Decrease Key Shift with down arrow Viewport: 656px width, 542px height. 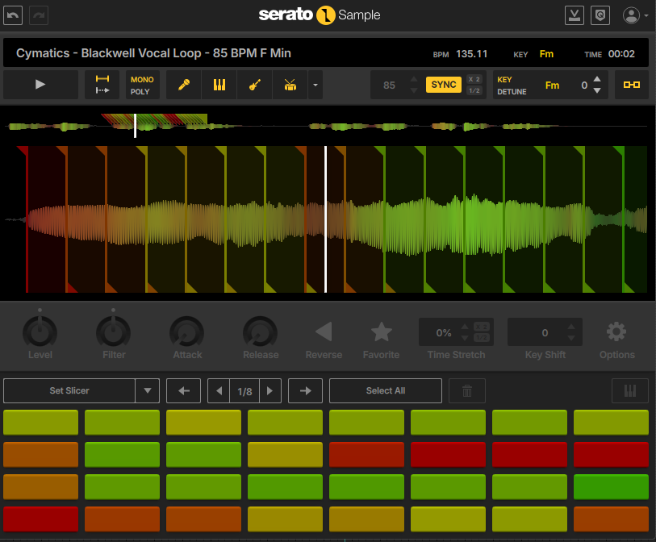point(571,338)
